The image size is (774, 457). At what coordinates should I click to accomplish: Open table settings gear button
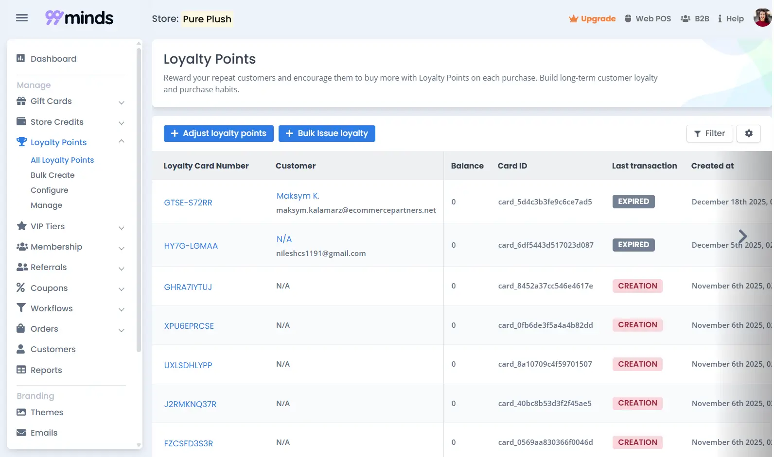click(x=749, y=133)
